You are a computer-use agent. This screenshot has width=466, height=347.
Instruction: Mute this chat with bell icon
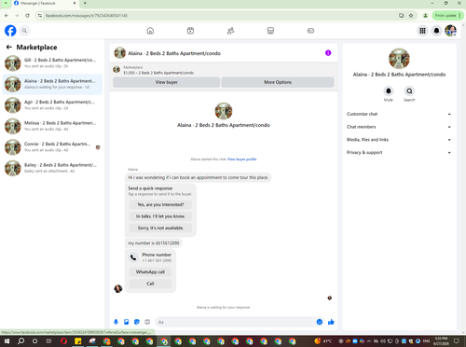click(389, 91)
